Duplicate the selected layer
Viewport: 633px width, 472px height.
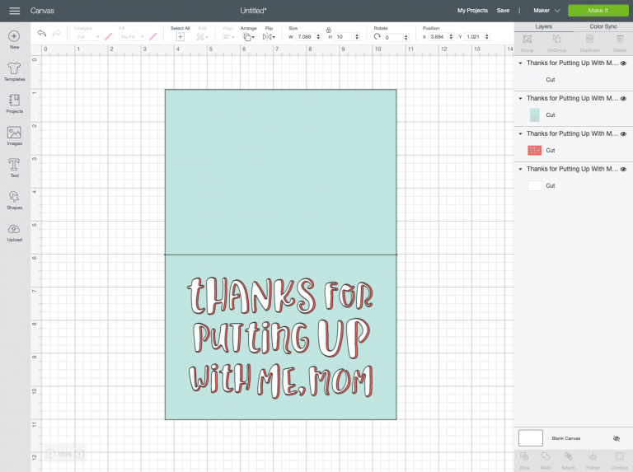589,43
